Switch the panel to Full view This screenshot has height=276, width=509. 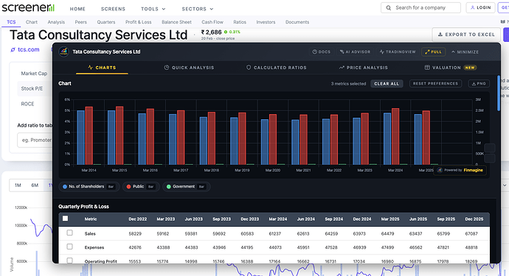(433, 52)
